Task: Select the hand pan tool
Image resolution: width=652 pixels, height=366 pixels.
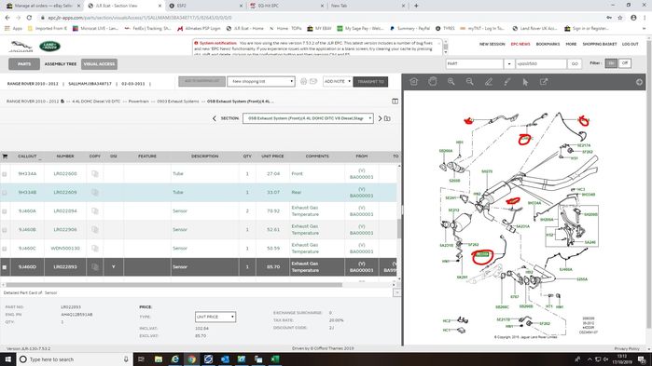Action: coord(433,82)
